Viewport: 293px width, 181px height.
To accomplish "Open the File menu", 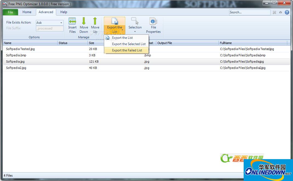I will [10, 12].
